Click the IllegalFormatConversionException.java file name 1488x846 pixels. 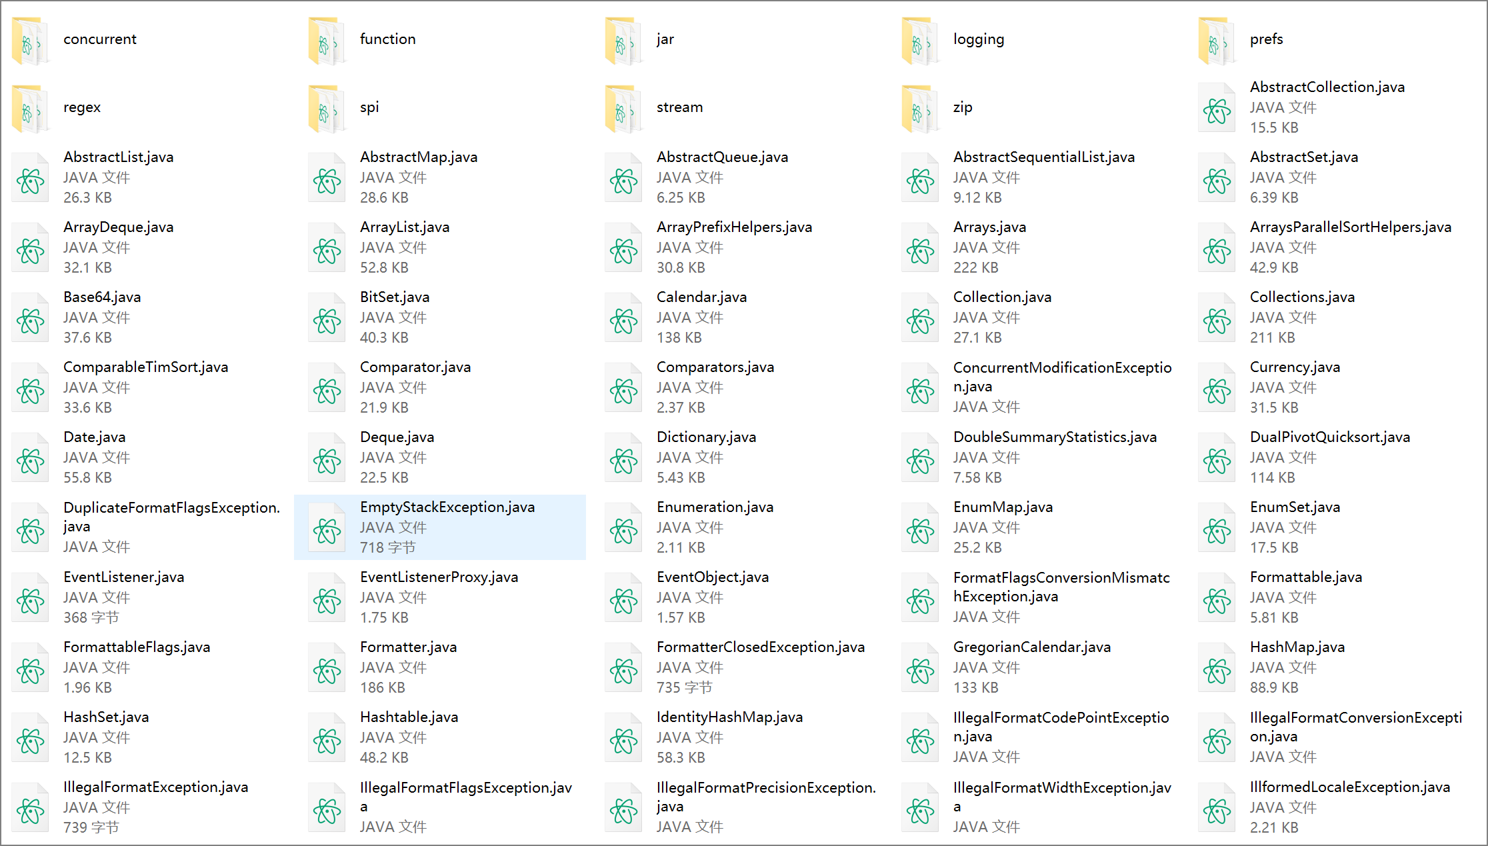[x=1356, y=727]
